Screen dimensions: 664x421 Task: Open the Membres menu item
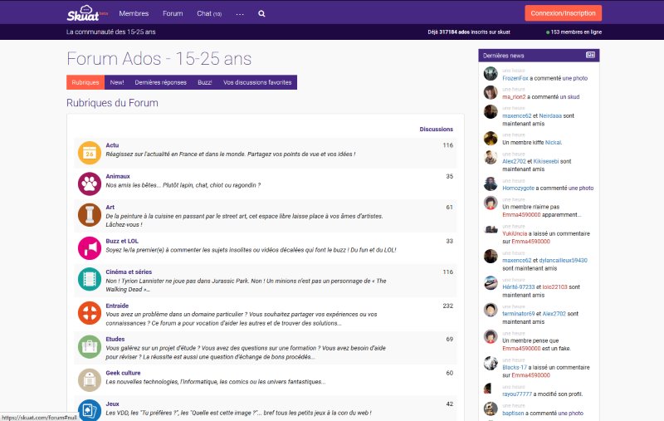point(134,14)
